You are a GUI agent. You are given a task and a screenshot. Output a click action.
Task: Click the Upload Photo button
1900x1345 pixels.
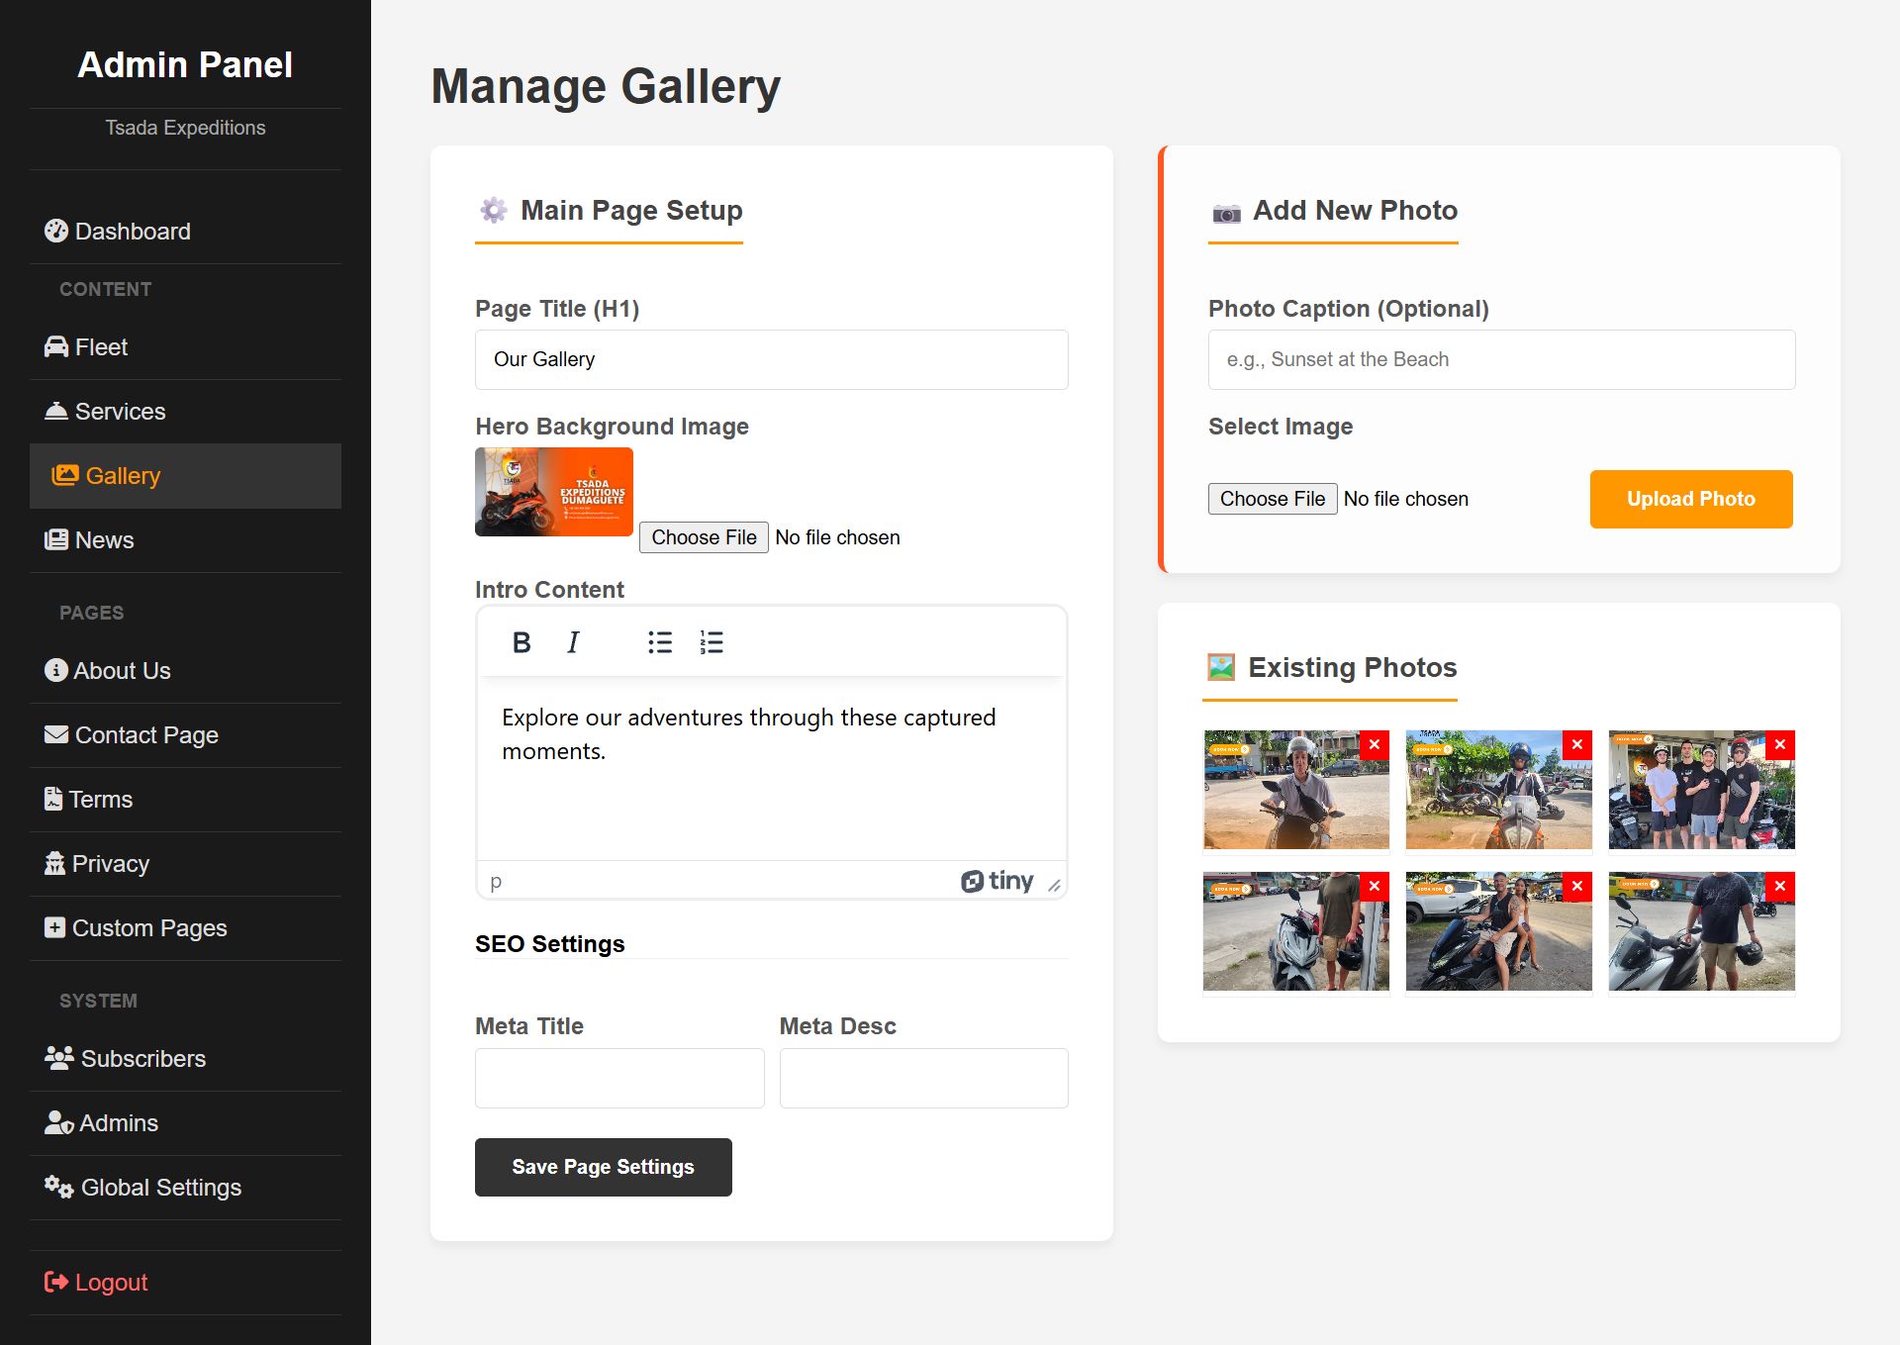1690,499
